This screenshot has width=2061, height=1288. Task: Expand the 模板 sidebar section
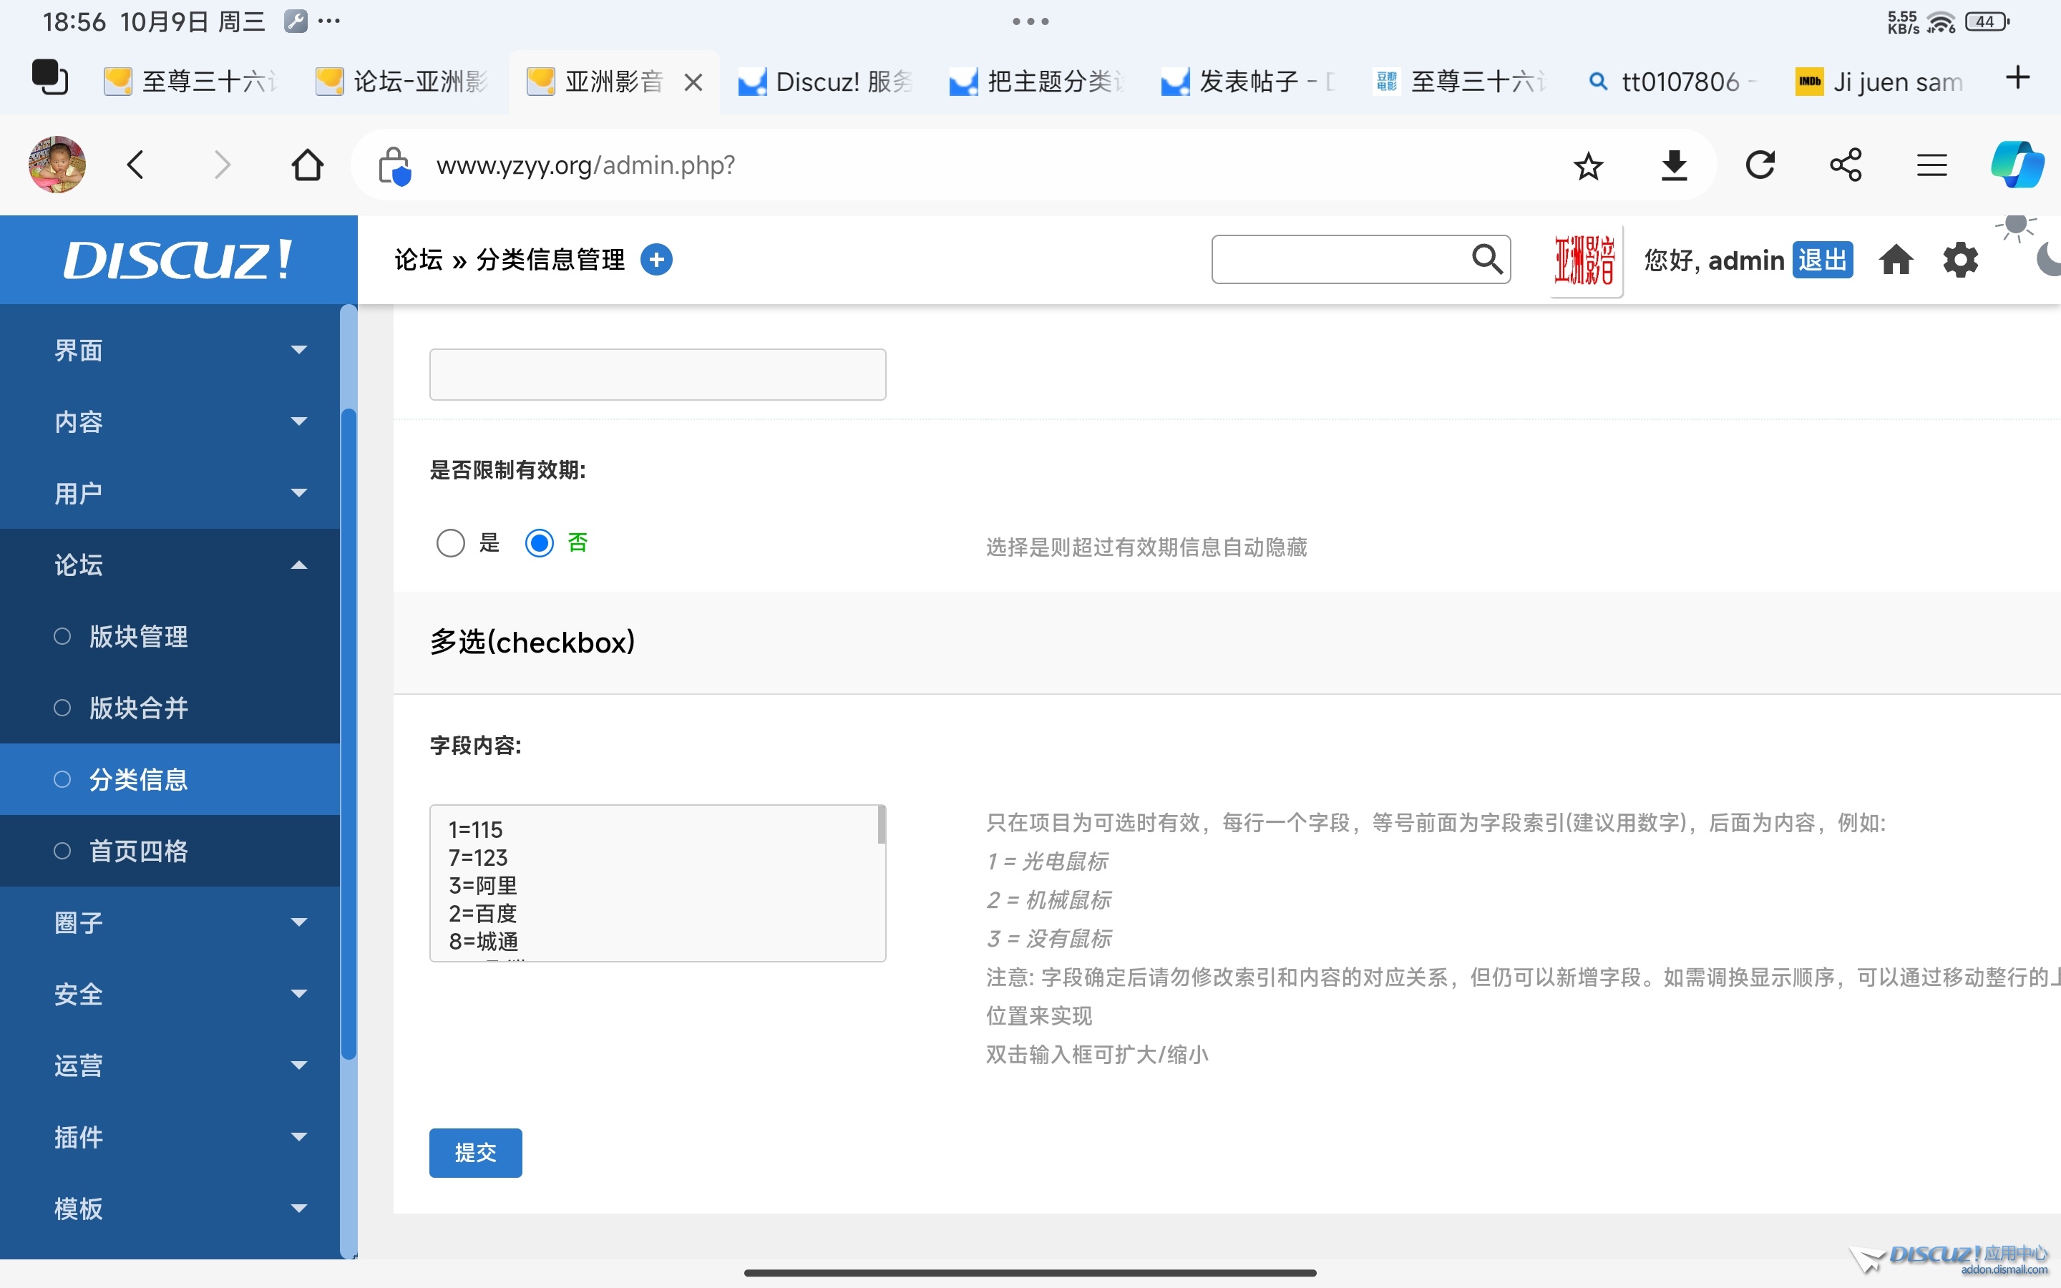[170, 1209]
